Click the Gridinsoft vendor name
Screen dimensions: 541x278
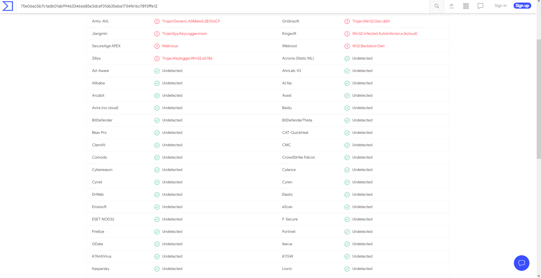[x=291, y=21]
